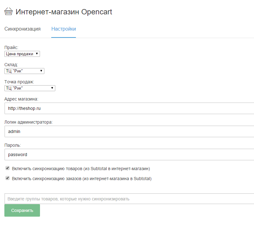Click the Интернет-магазин Opencart heading
Screen dimensions: 254x231
click(64, 12)
